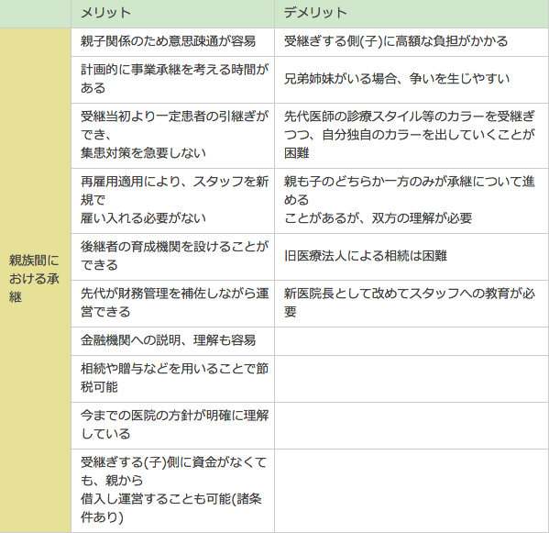Click cell 受継ぎする(子)側に資金がなくても
This screenshot has height=533, width=549.
172,491
